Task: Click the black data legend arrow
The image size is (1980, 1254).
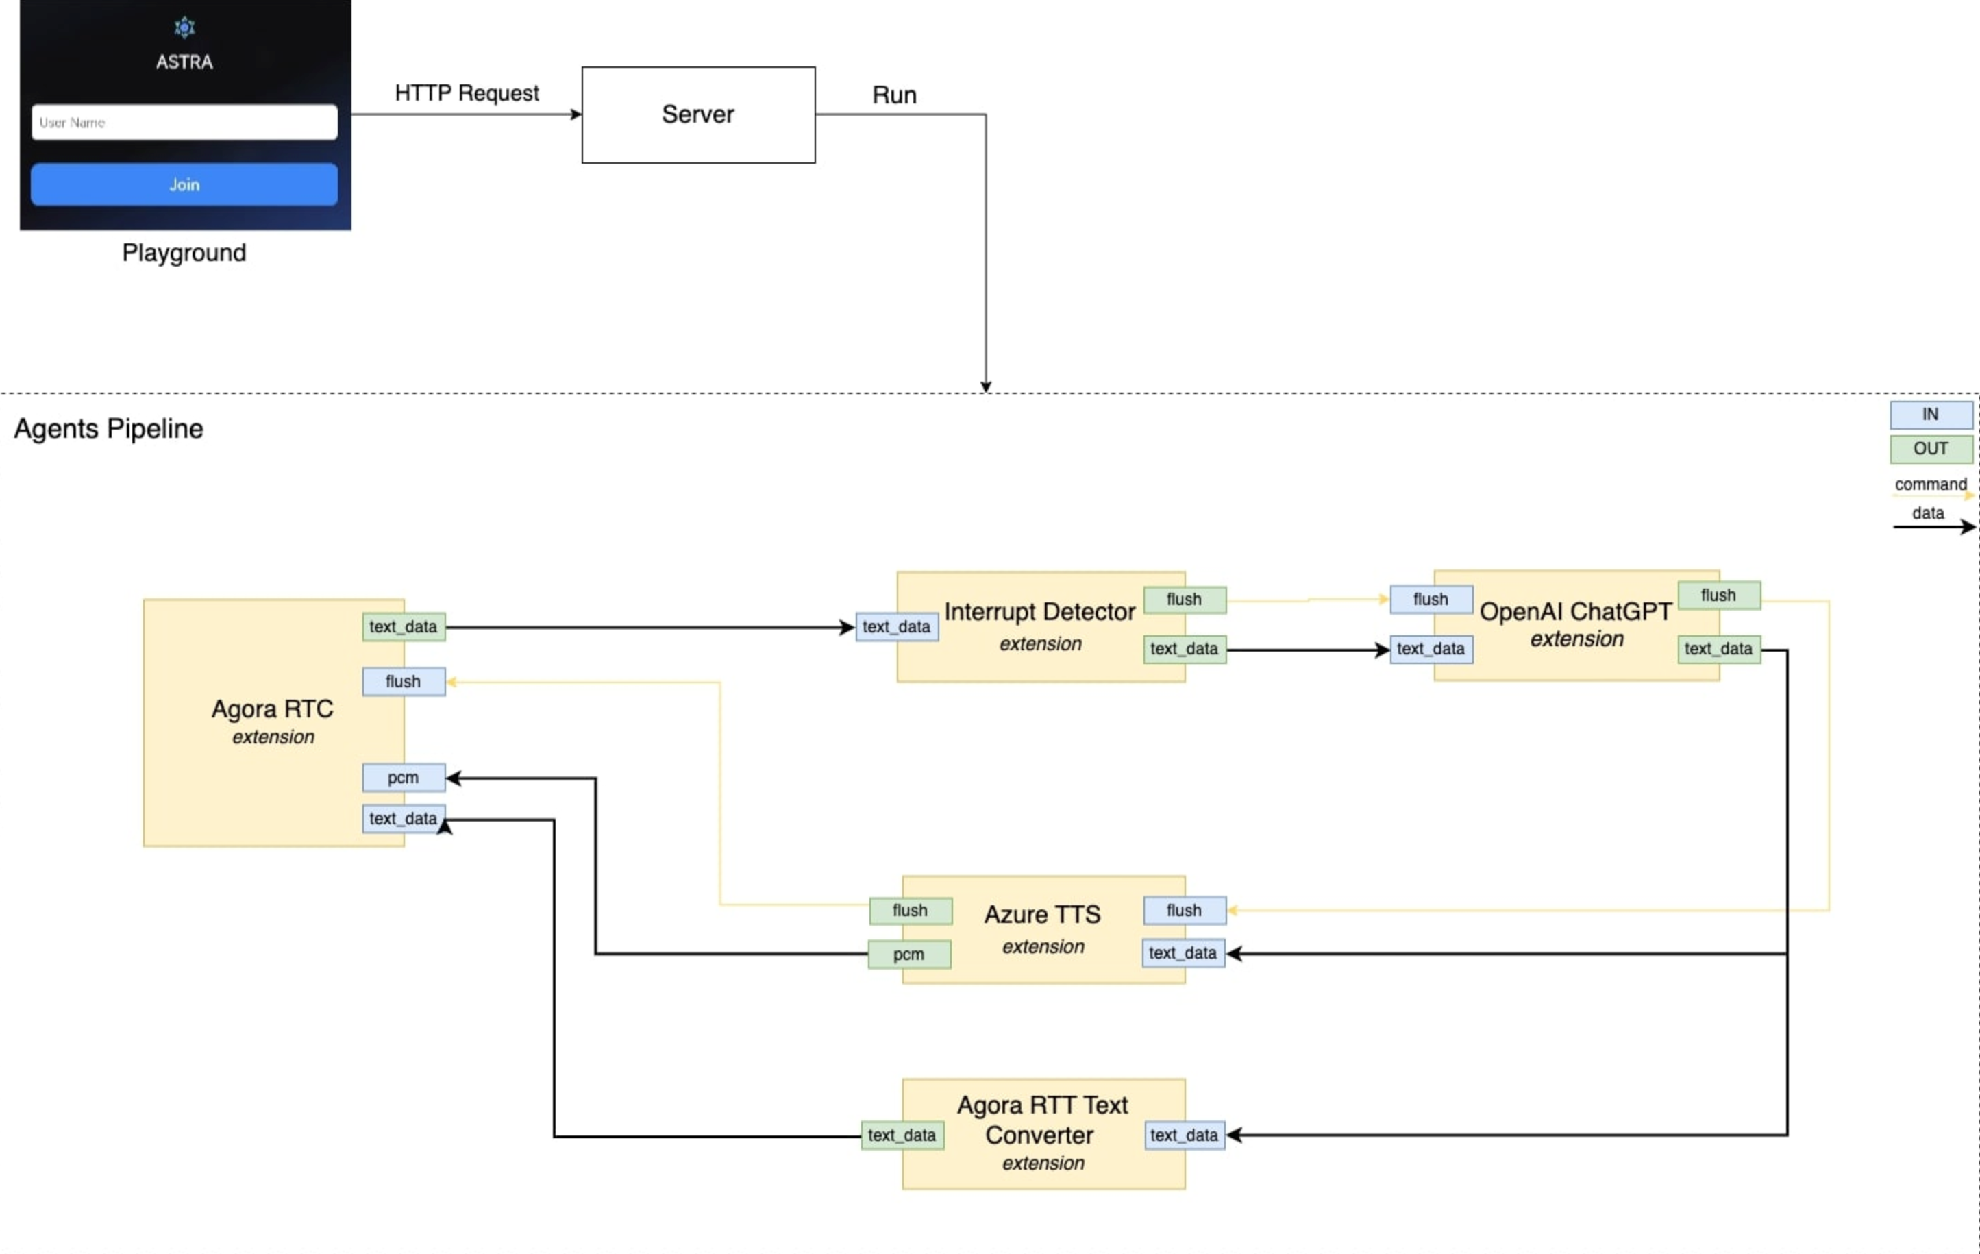Action: 1932,526
